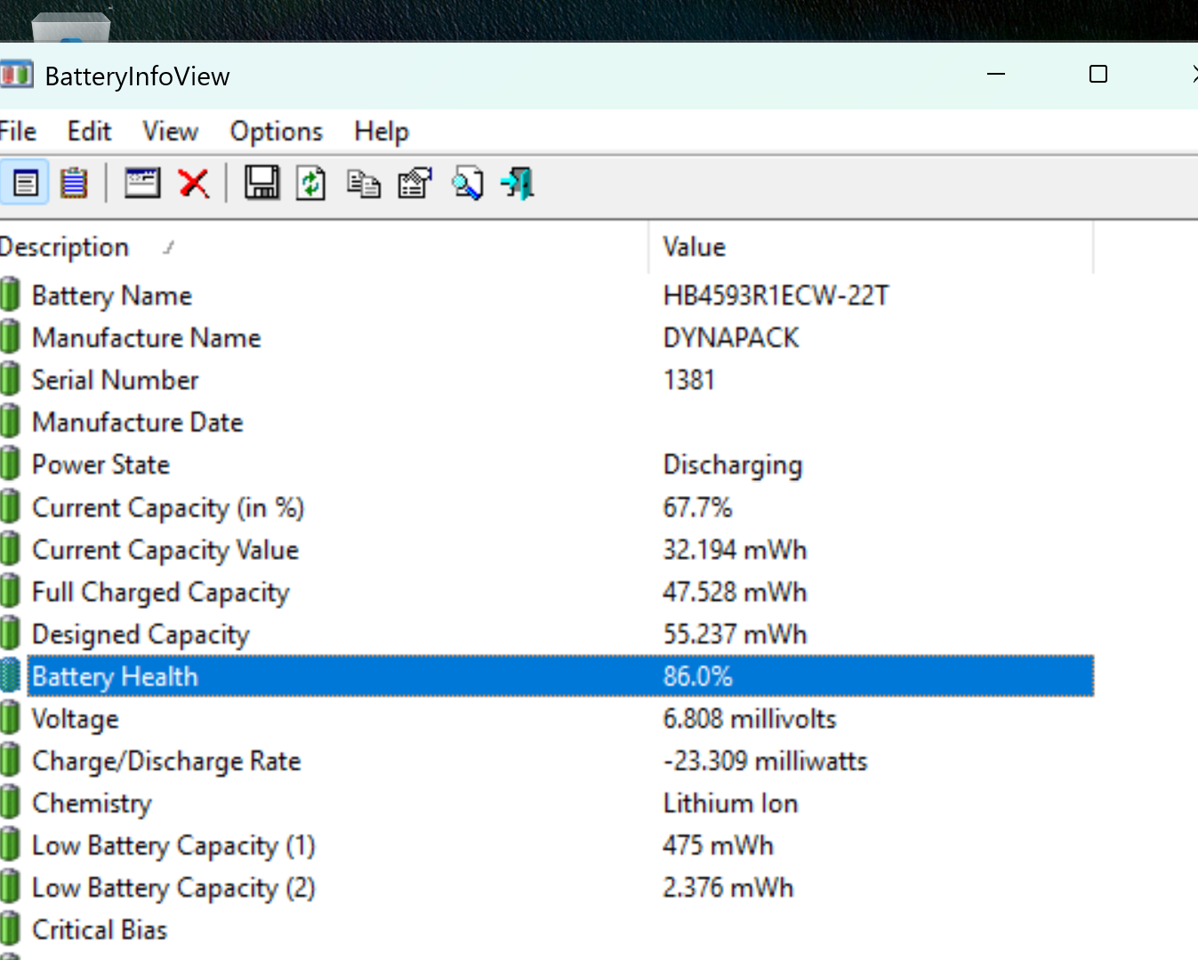This screenshot has height=960, width=1198.
Task: Click the battery icon beside Power State
Action: coord(10,464)
